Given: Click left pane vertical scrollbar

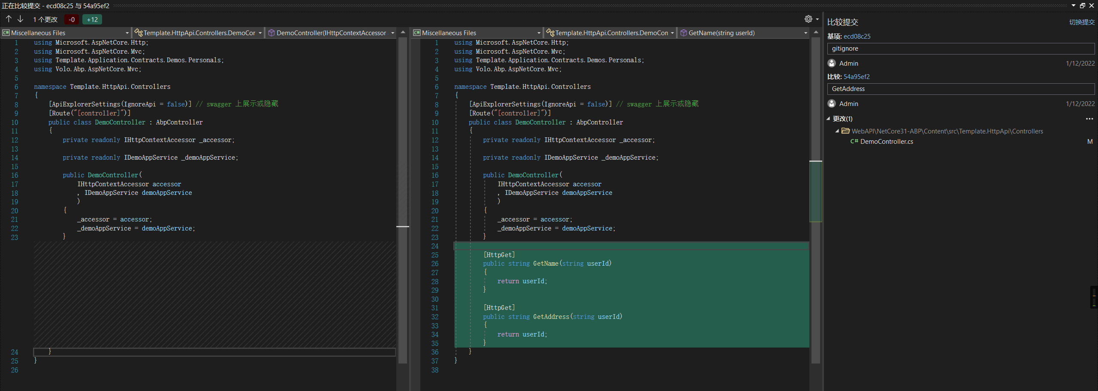Looking at the screenshot, I should click(x=402, y=201).
